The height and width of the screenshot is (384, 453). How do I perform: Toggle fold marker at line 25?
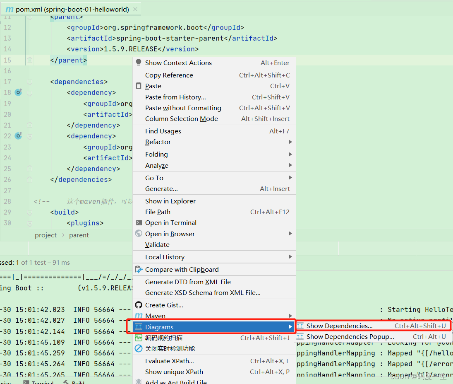tap(30, 169)
